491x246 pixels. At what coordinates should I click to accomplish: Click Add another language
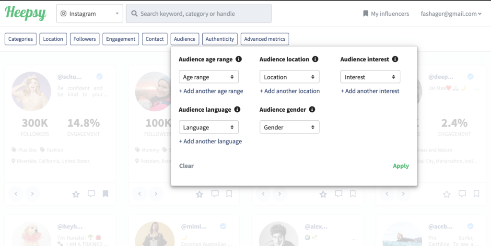click(210, 141)
